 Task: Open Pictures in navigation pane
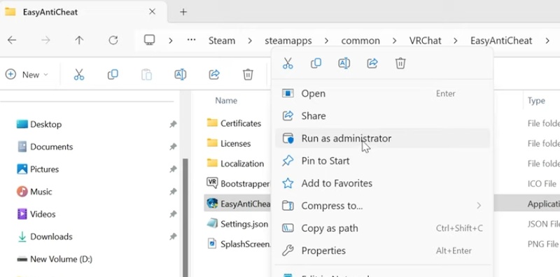(x=38, y=169)
